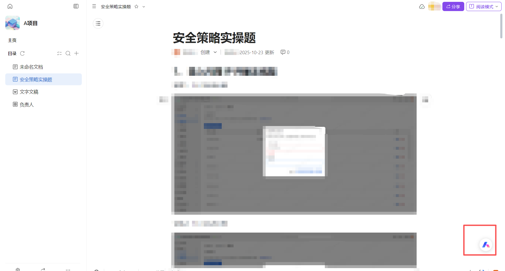
Task: Click the vertical scrollbar at the right edge
Action: click(501, 26)
